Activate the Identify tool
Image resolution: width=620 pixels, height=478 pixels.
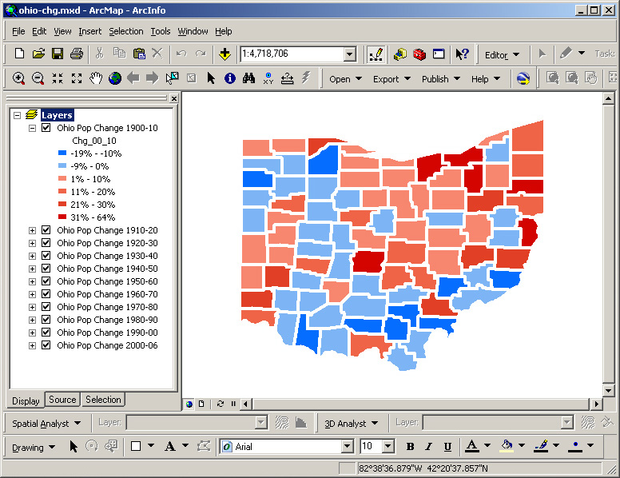point(230,78)
